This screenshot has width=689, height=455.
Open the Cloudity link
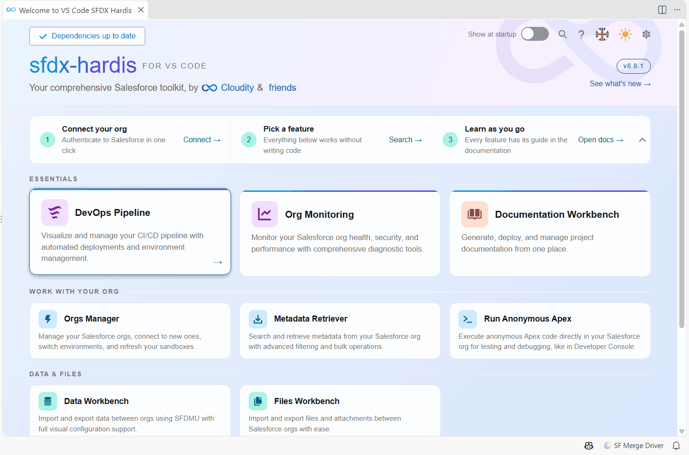pyautogui.click(x=238, y=88)
